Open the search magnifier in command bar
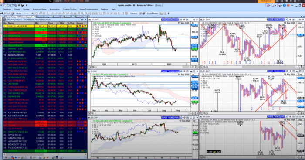 click(x=51, y=1)
